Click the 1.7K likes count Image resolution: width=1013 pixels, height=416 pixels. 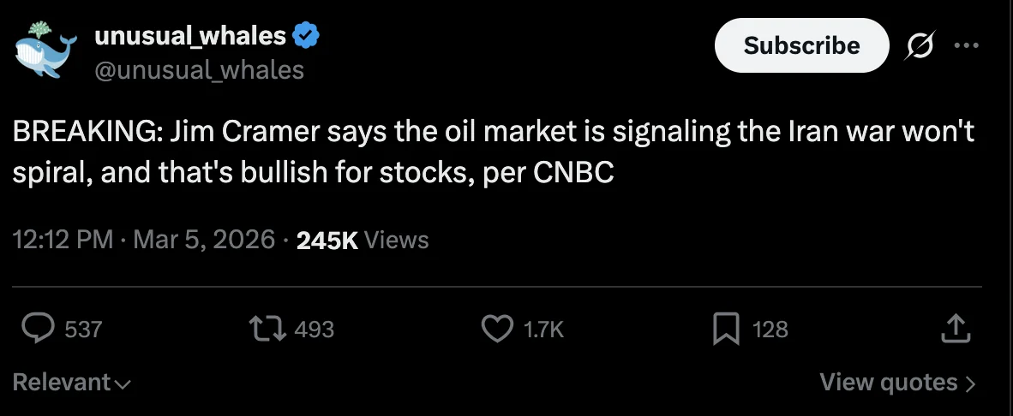(x=543, y=329)
